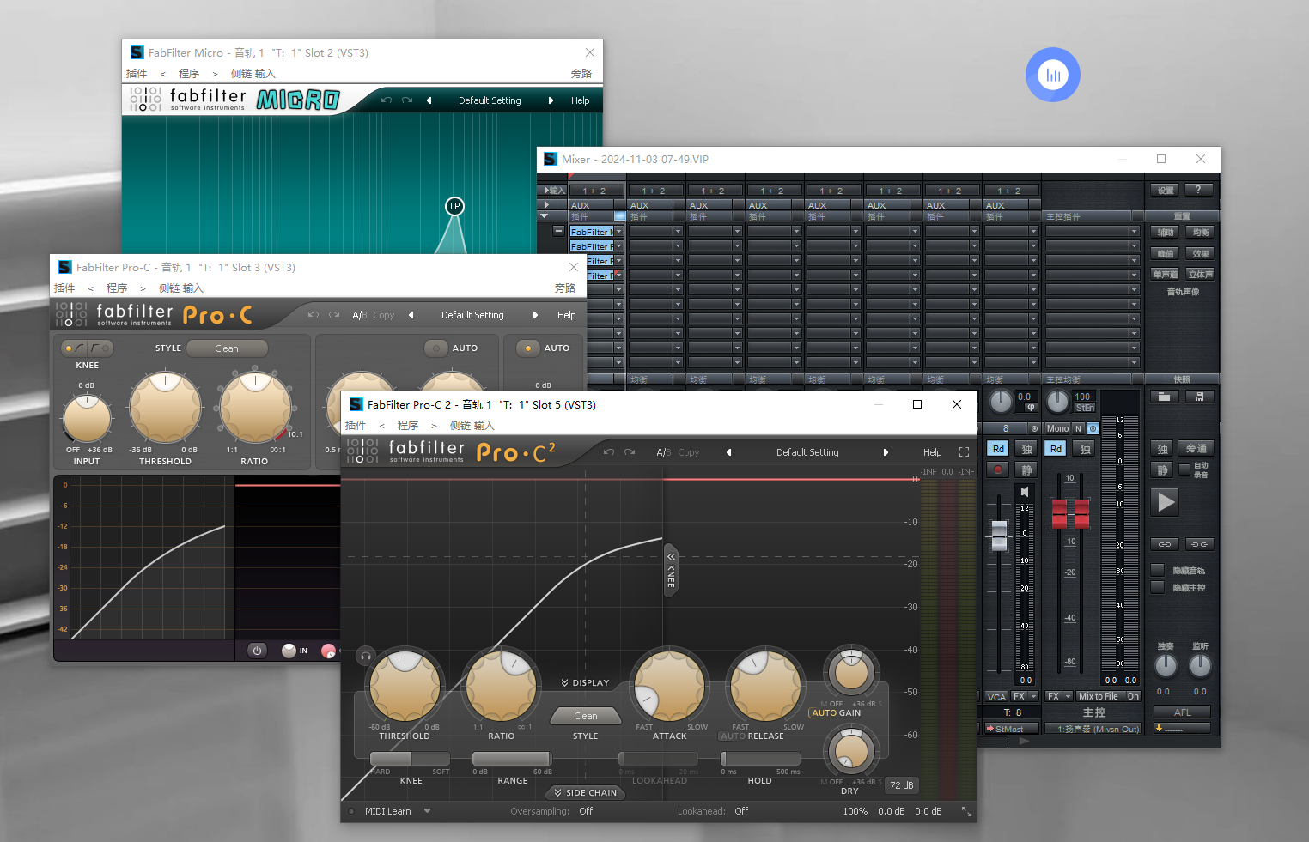Toggle Auto Release in Pro-C 2
This screenshot has width=1309, height=842.
(x=733, y=736)
